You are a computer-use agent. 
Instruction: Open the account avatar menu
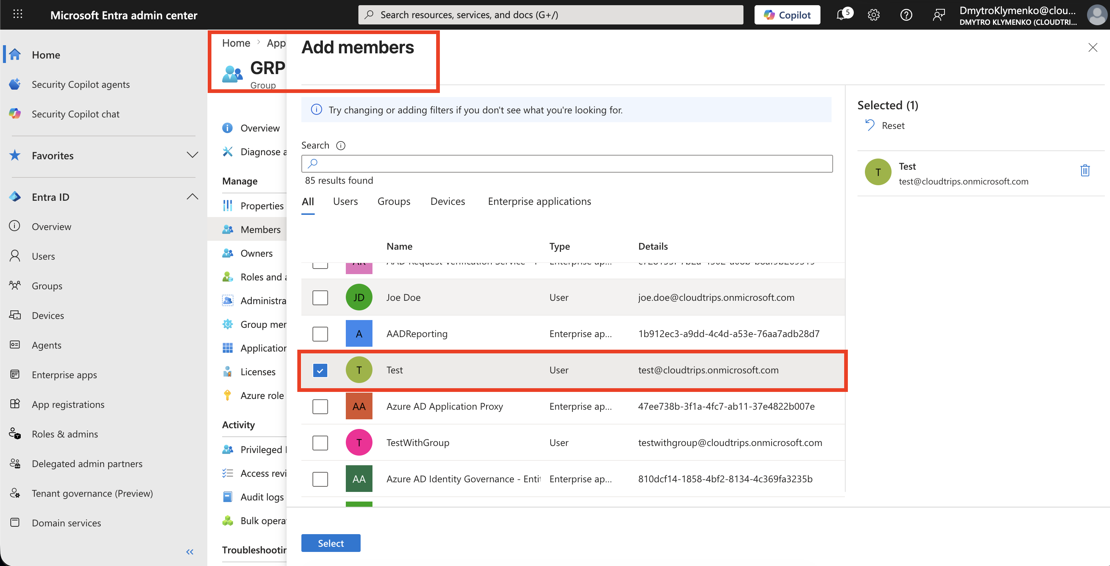coord(1097,15)
